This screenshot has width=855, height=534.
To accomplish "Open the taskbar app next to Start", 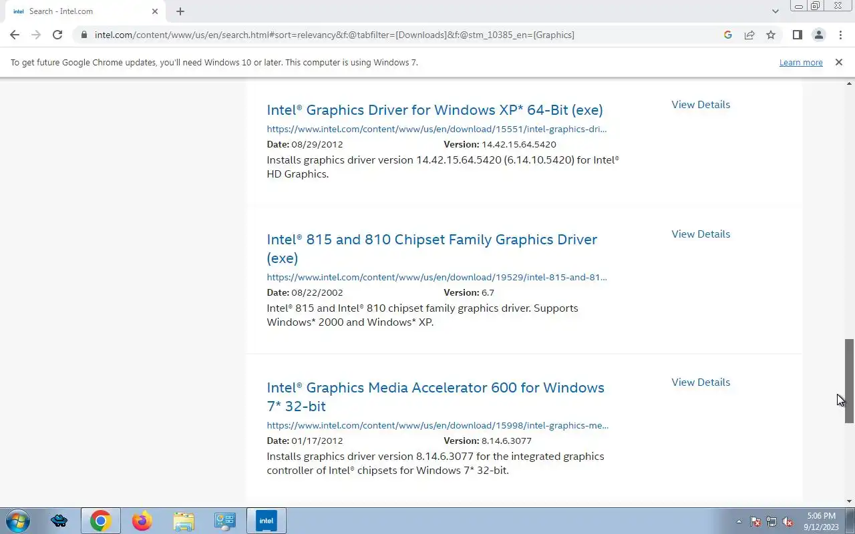I will [x=59, y=521].
